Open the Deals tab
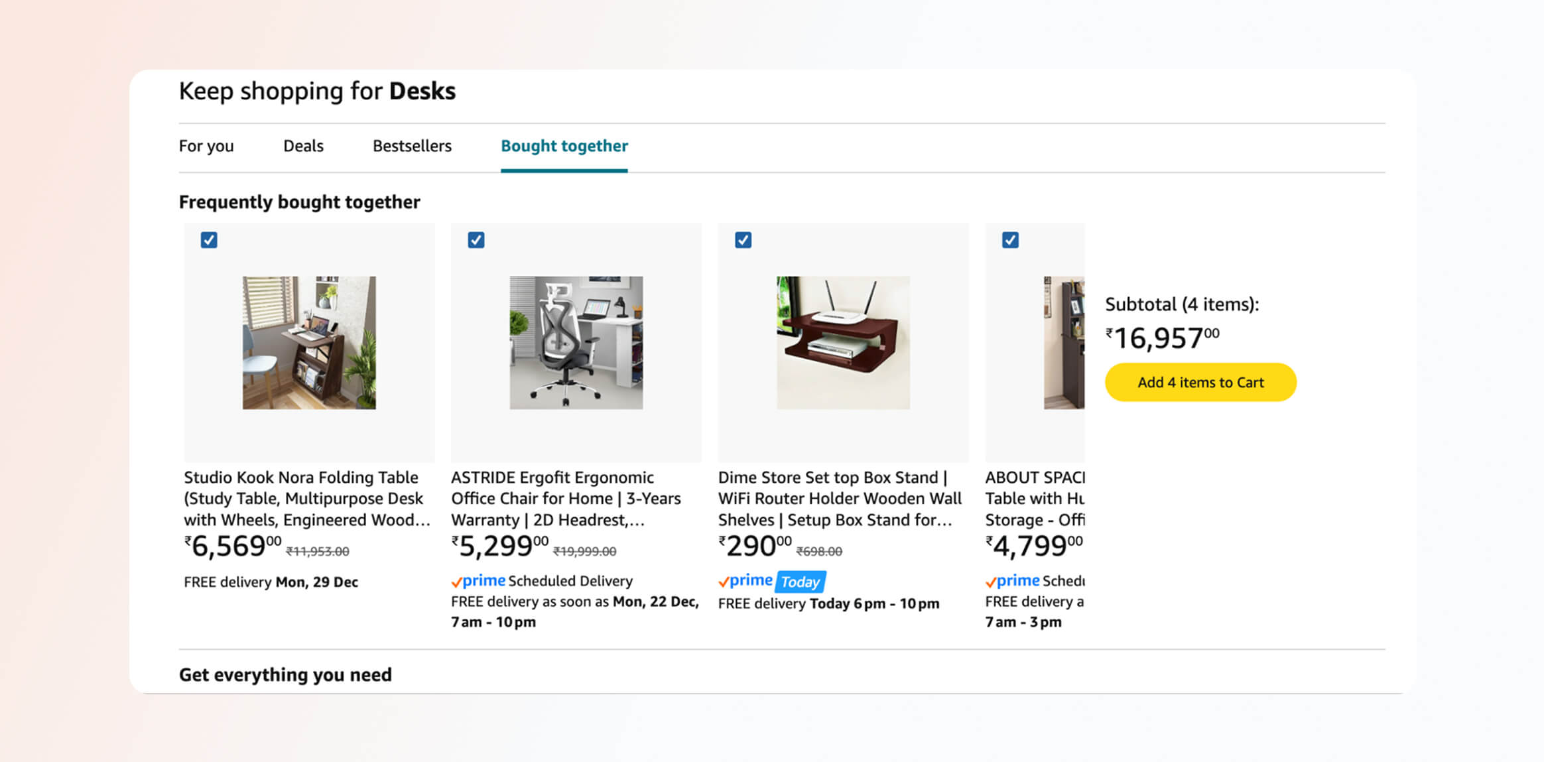Viewport: 1544px width, 762px height. pyautogui.click(x=303, y=145)
